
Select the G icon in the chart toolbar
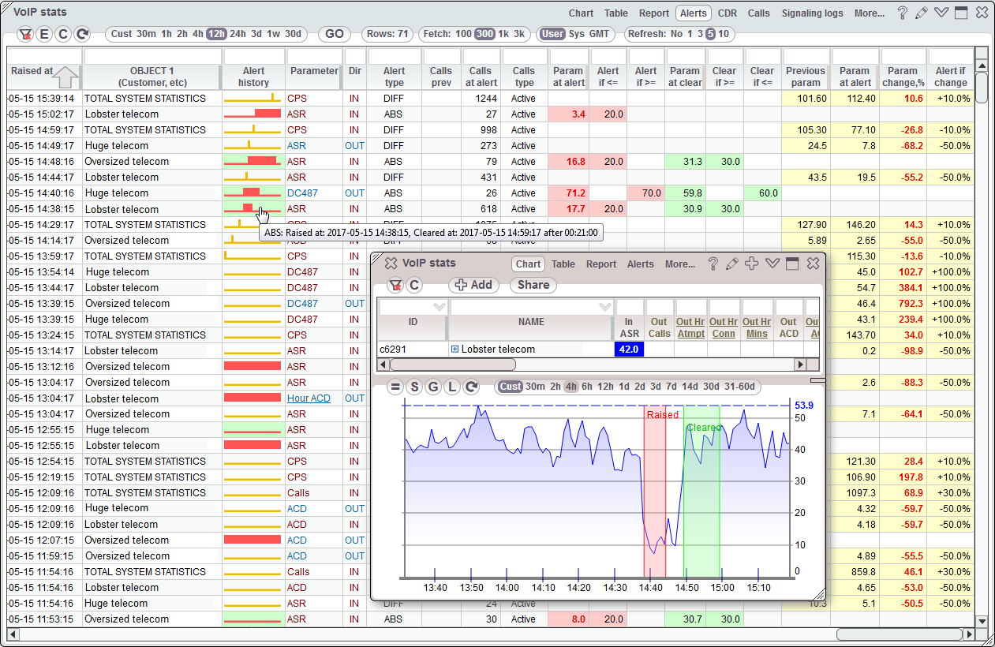(433, 387)
